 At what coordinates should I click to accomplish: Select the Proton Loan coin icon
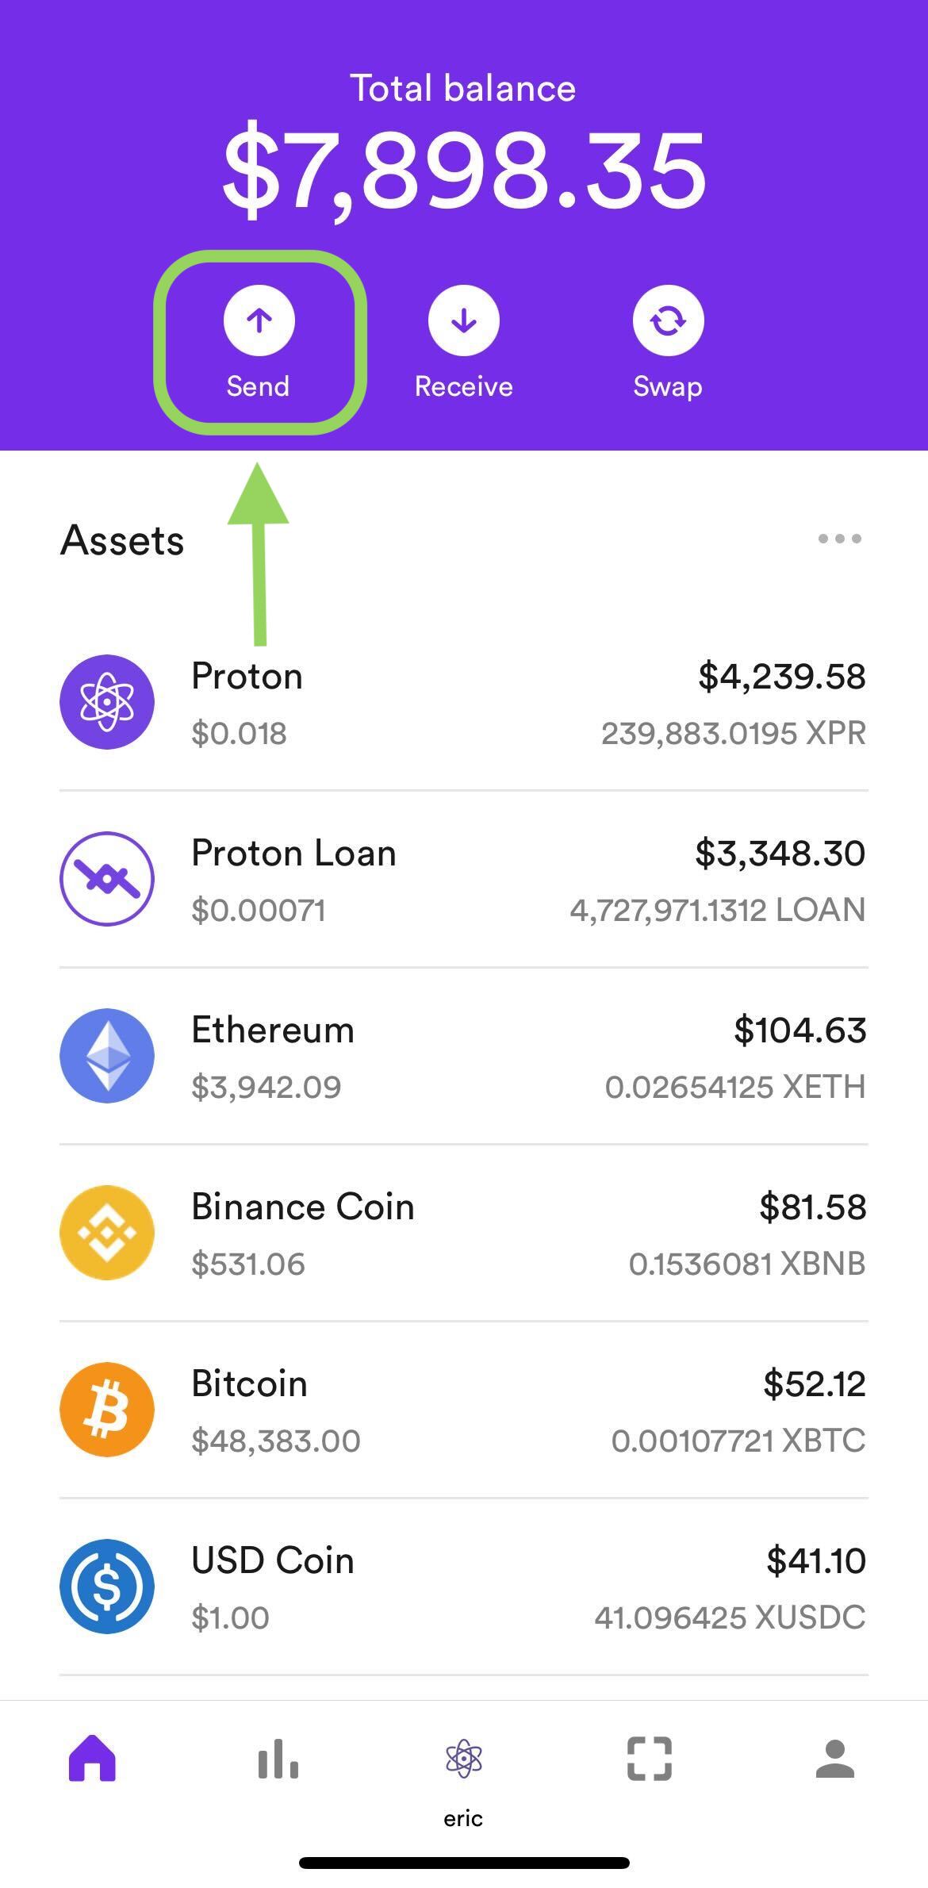tap(107, 878)
